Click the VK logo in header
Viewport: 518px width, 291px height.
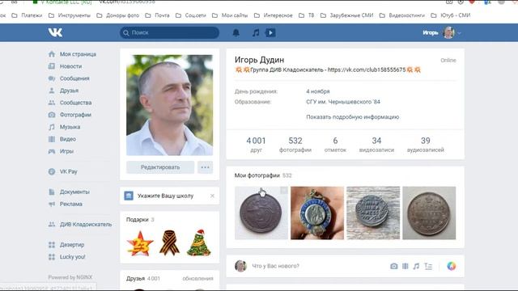click(55, 32)
